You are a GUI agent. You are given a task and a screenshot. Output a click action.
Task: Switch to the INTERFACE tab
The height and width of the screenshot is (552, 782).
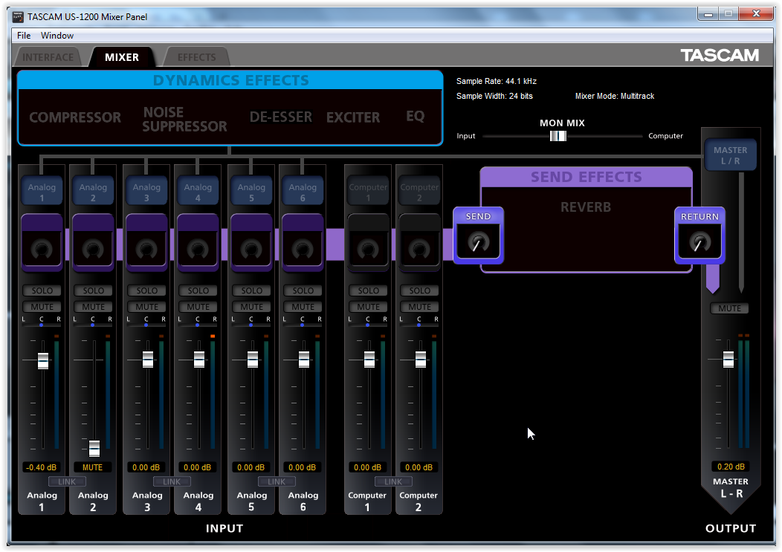[x=48, y=57]
